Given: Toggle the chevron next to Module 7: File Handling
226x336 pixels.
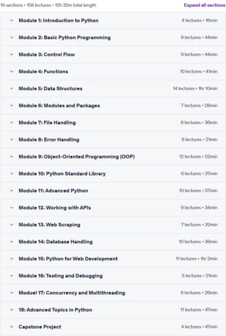Looking at the screenshot, I should [x=12, y=122].
